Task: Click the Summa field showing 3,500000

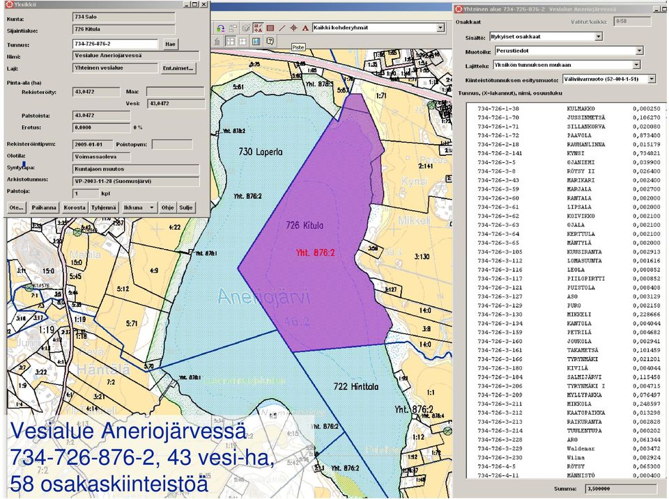Action: pos(621,489)
